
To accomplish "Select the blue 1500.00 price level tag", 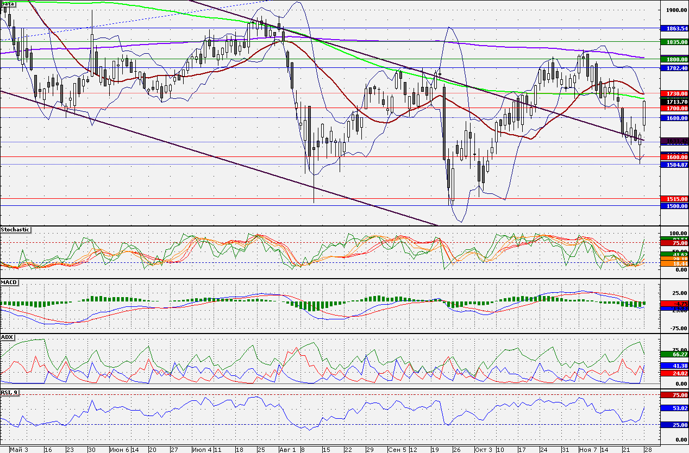I will click(674, 206).
